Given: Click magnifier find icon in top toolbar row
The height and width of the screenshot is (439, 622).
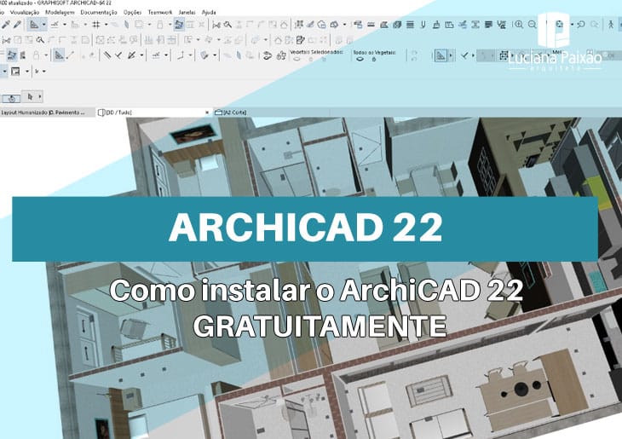Looking at the screenshot, I should pos(227,25).
